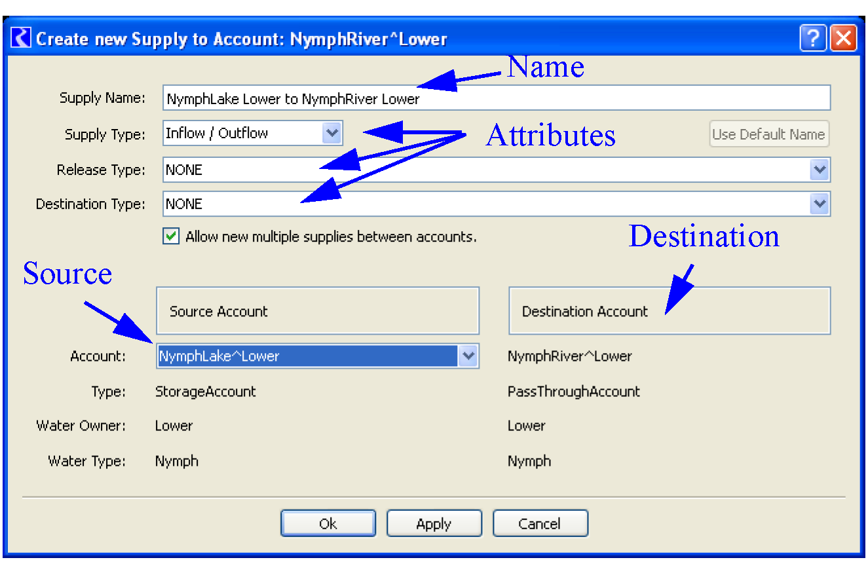This screenshot has height=562, width=868.
Task: Toggle Allow new multiple supplies checkbox
Action: (x=171, y=237)
